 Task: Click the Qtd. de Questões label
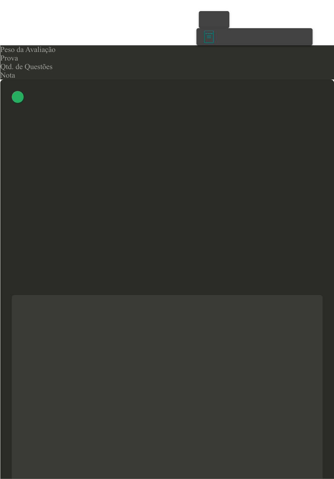[x=26, y=67]
